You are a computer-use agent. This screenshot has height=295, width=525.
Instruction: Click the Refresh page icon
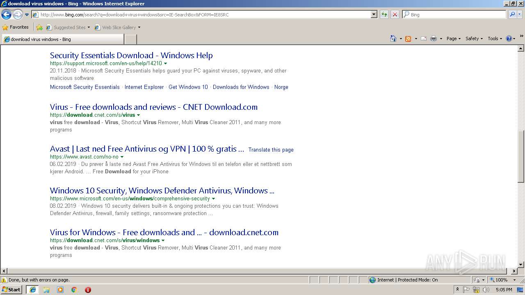point(384,14)
